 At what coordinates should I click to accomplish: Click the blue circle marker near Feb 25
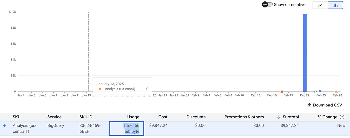[x=320, y=91]
